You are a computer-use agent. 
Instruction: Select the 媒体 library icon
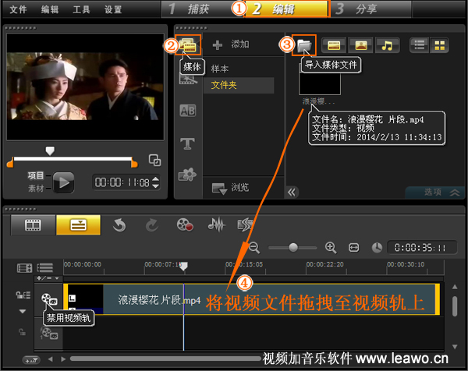(x=188, y=44)
